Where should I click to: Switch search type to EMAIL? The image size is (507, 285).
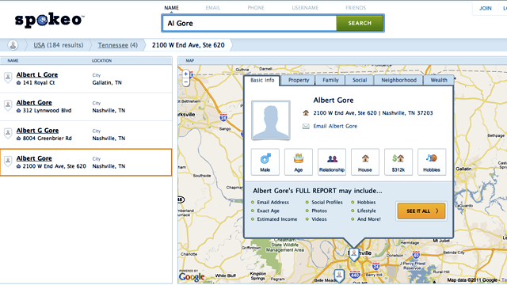coord(213,8)
